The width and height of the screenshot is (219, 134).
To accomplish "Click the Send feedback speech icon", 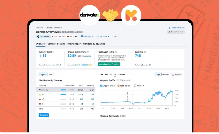I will [170, 28].
